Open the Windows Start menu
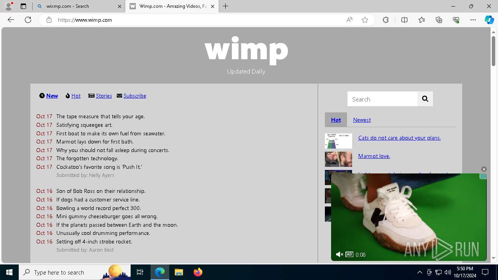 [x=9, y=272]
